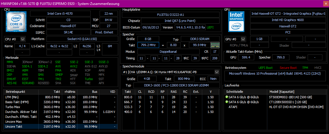
Task: Click the Betriebspunkt column header
Action: [21, 92]
